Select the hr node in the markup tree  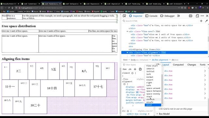pos(131,47)
